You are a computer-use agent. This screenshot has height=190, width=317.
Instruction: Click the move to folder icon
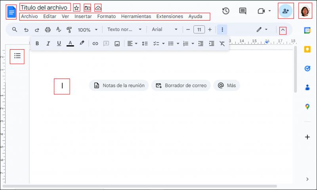click(x=87, y=8)
